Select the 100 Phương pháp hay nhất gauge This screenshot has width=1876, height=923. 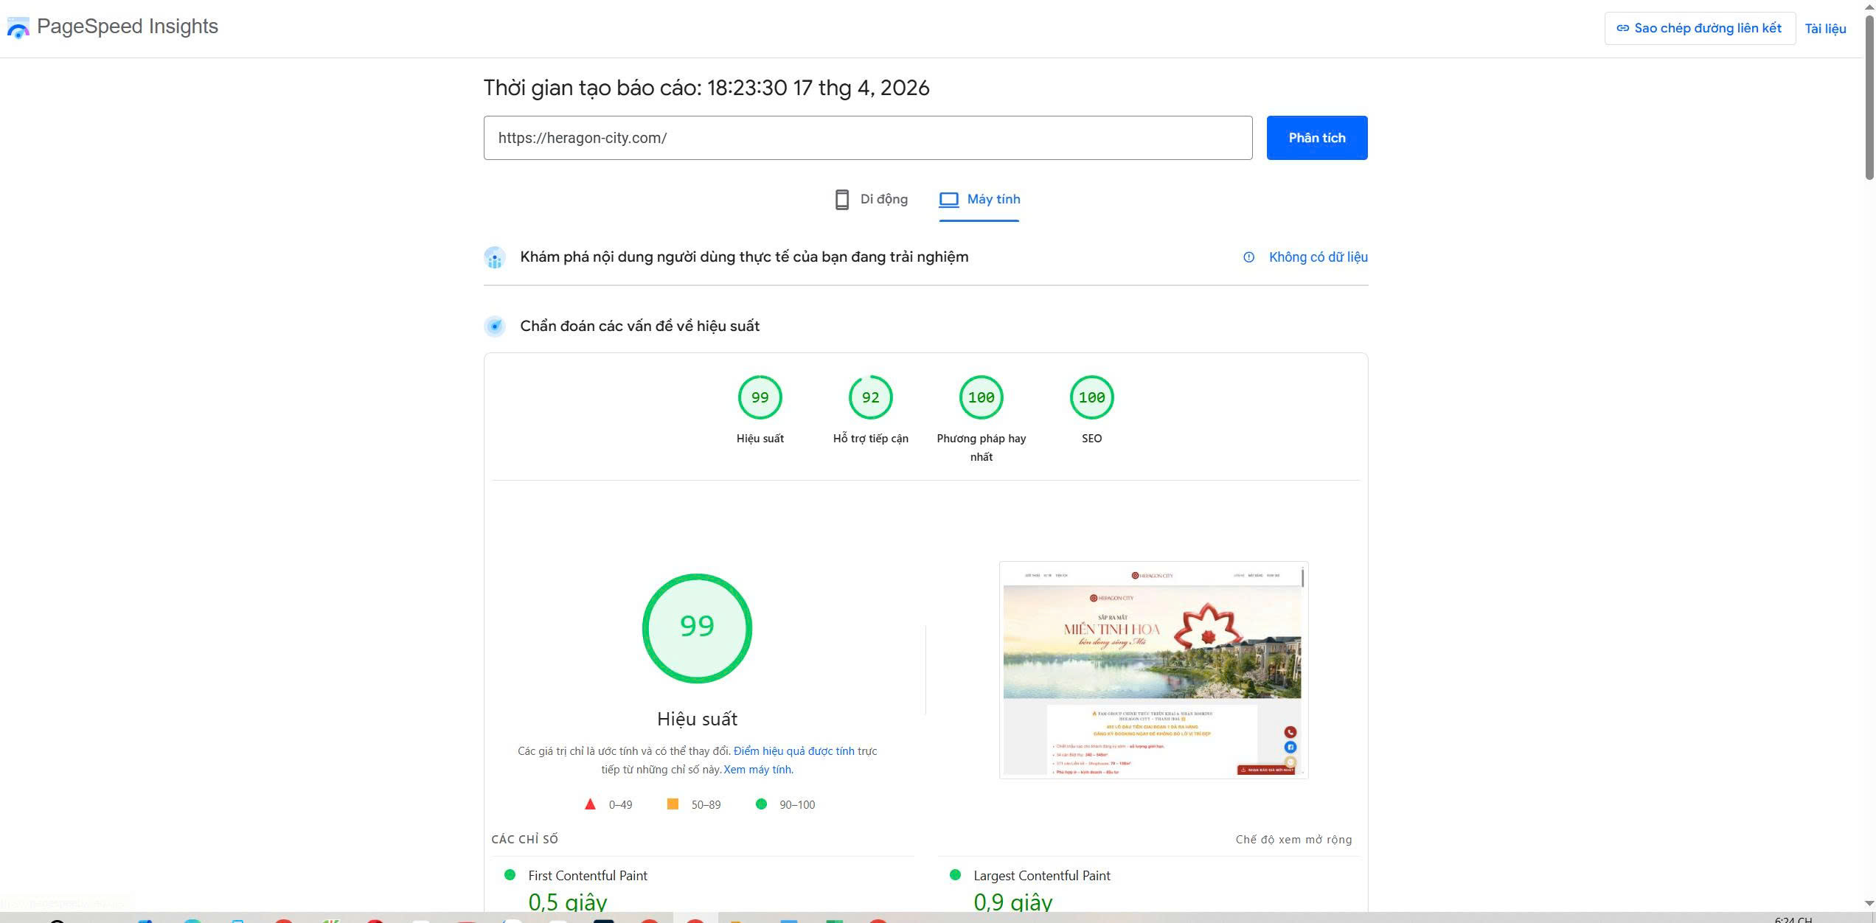(981, 397)
